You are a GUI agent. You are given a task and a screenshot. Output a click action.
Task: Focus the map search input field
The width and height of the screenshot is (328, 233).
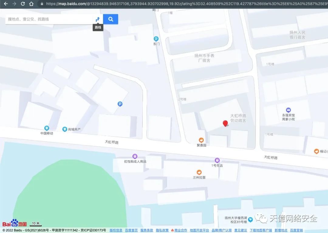click(x=49, y=19)
